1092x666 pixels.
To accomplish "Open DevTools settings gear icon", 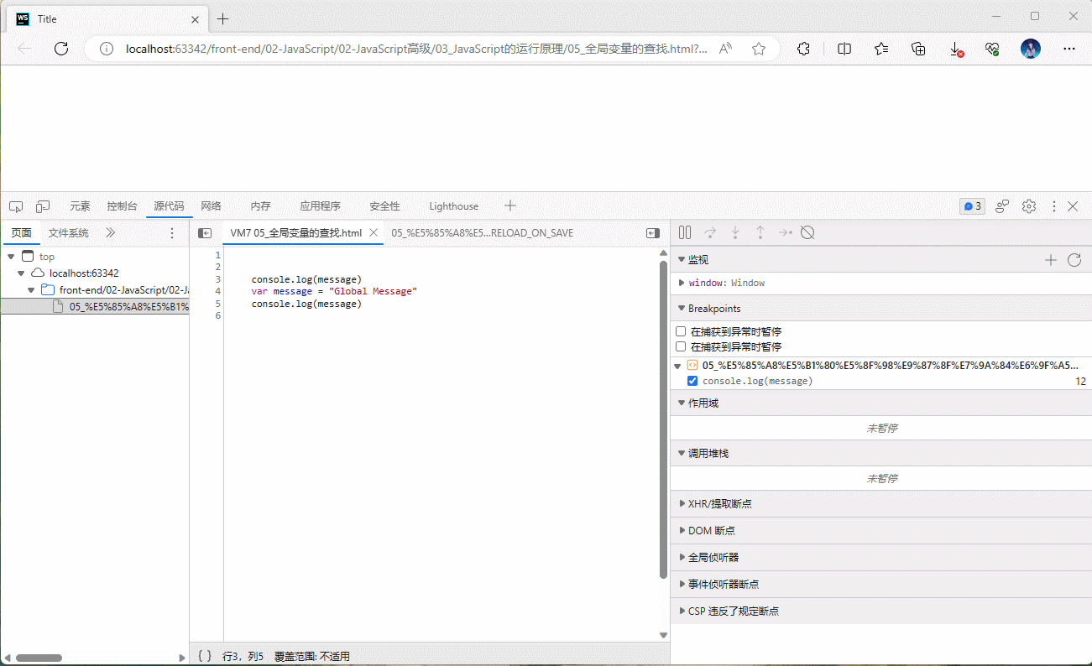I will click(x=1029, y=206).
